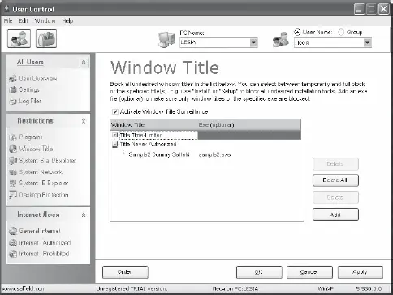Select the Group radio button

341,32
